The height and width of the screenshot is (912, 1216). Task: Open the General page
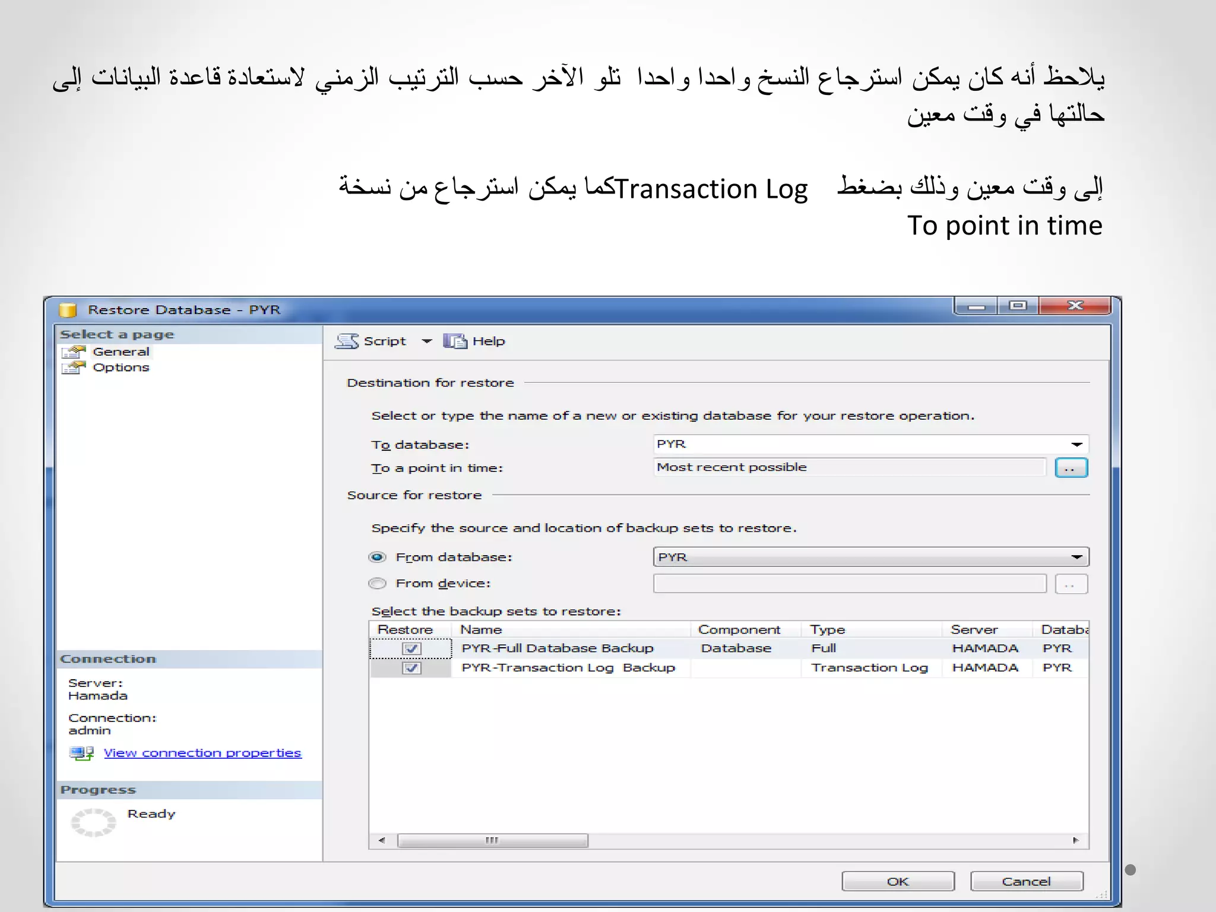(121, 351)
